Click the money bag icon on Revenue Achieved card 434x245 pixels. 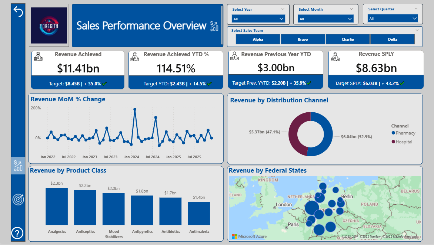pos(38,56)
